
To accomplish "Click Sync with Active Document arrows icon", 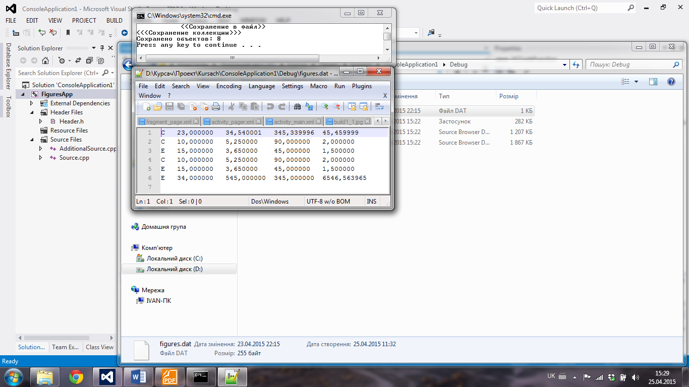I will (78, 60).
